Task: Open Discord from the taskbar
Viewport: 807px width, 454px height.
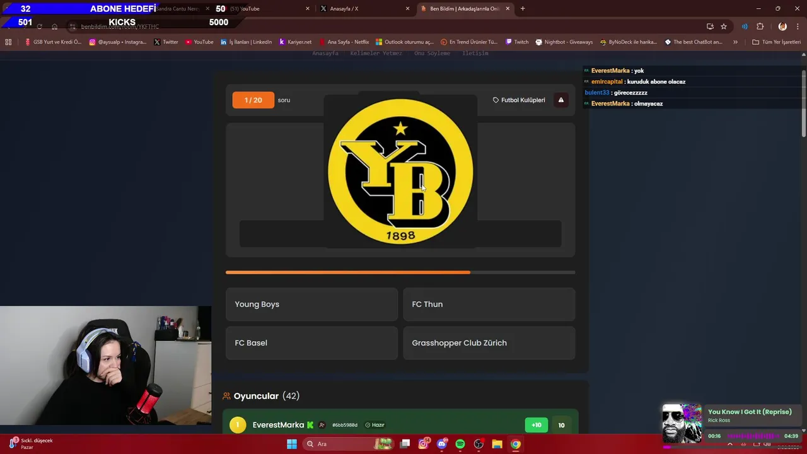Action: tap(441, 444)
